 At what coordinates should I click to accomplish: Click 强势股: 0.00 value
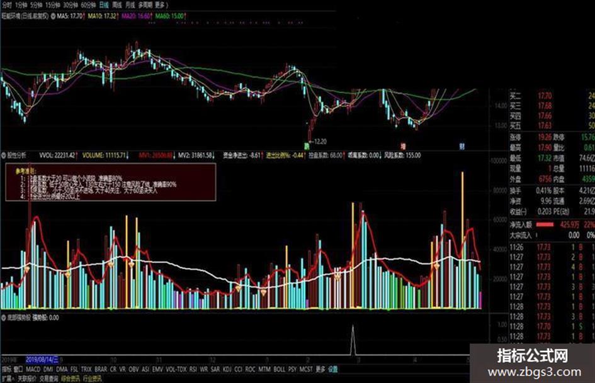pos(45,318)
